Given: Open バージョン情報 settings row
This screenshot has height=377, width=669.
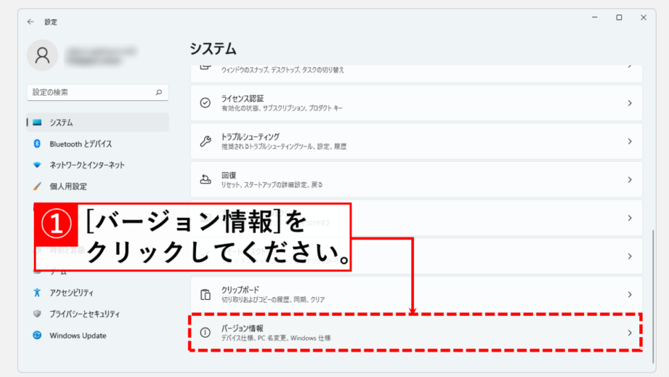Looking at the screenshot, I should click(x=417, y=332).
